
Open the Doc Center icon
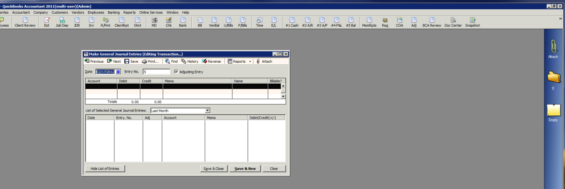(x=453, y=22)
